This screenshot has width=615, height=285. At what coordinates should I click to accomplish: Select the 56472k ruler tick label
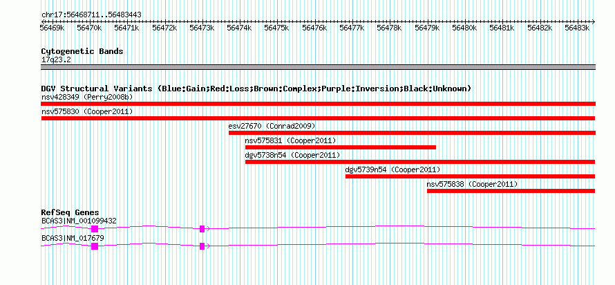tap(164, 28)
